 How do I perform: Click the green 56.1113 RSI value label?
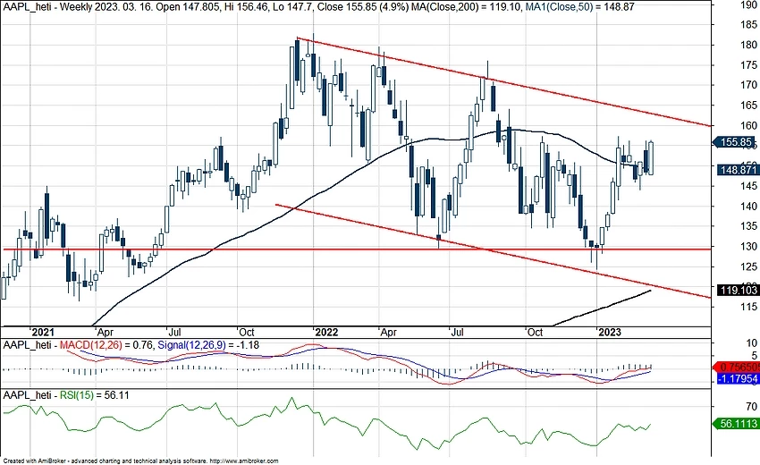point(735,424)
